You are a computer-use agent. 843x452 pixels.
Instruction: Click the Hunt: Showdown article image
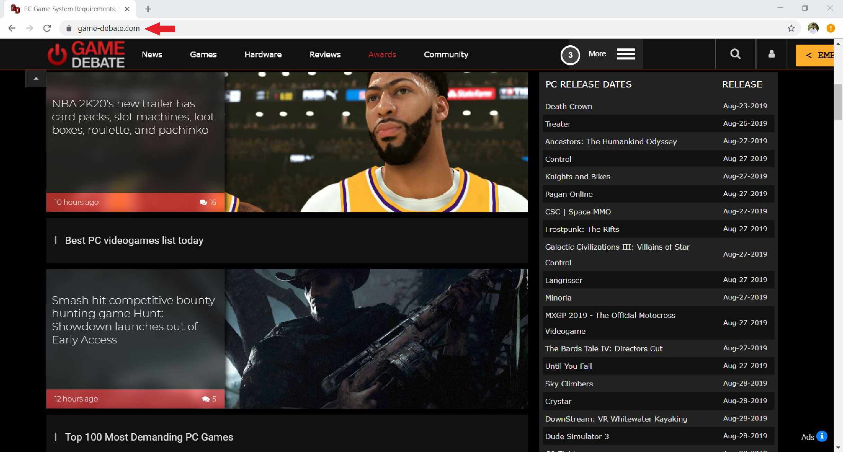[x=376, y=339]
